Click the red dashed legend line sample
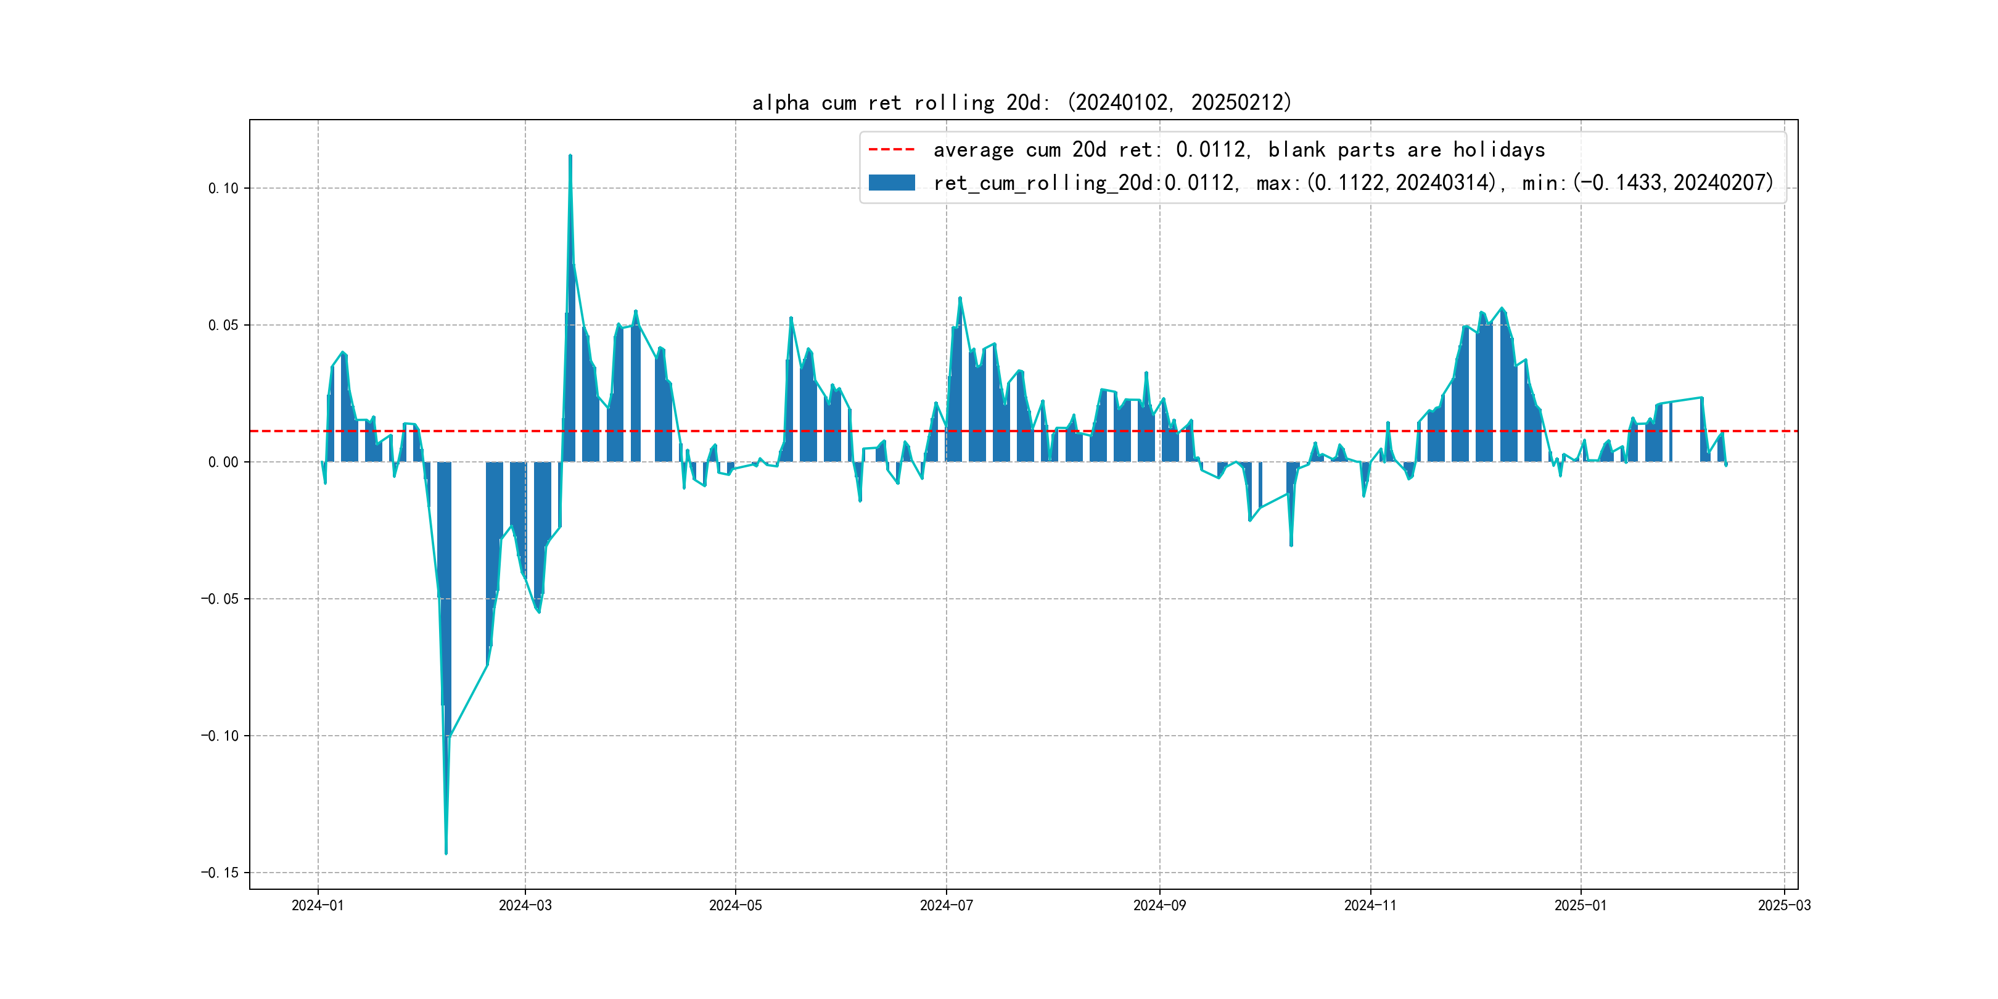Screen dimensions: 1998x999 (x=891, y=149)
